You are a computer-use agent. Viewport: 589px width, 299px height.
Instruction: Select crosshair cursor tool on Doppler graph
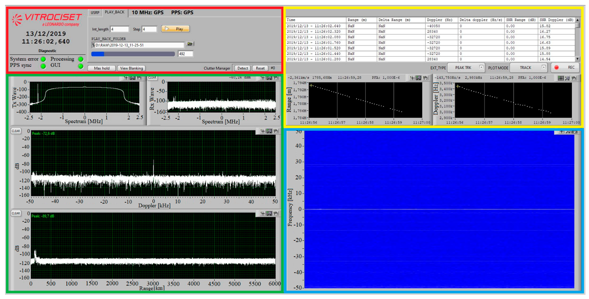tap(263, 131)
